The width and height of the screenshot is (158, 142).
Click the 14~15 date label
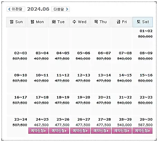pos(125,75)
